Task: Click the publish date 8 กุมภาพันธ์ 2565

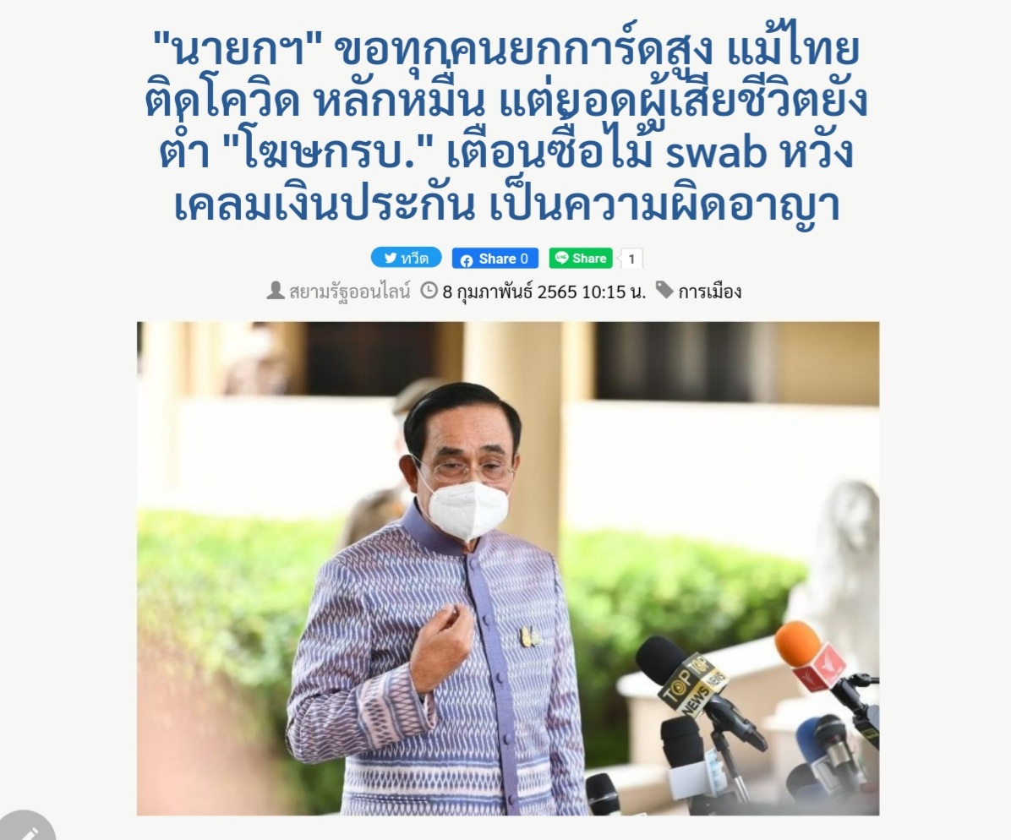Action: 510,292
